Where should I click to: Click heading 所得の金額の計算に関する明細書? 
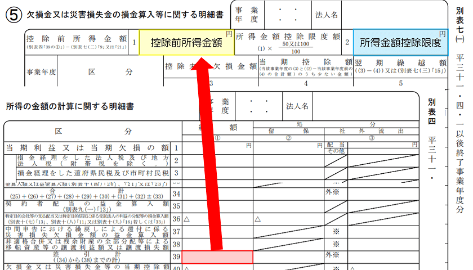click(x=70, y=106)
